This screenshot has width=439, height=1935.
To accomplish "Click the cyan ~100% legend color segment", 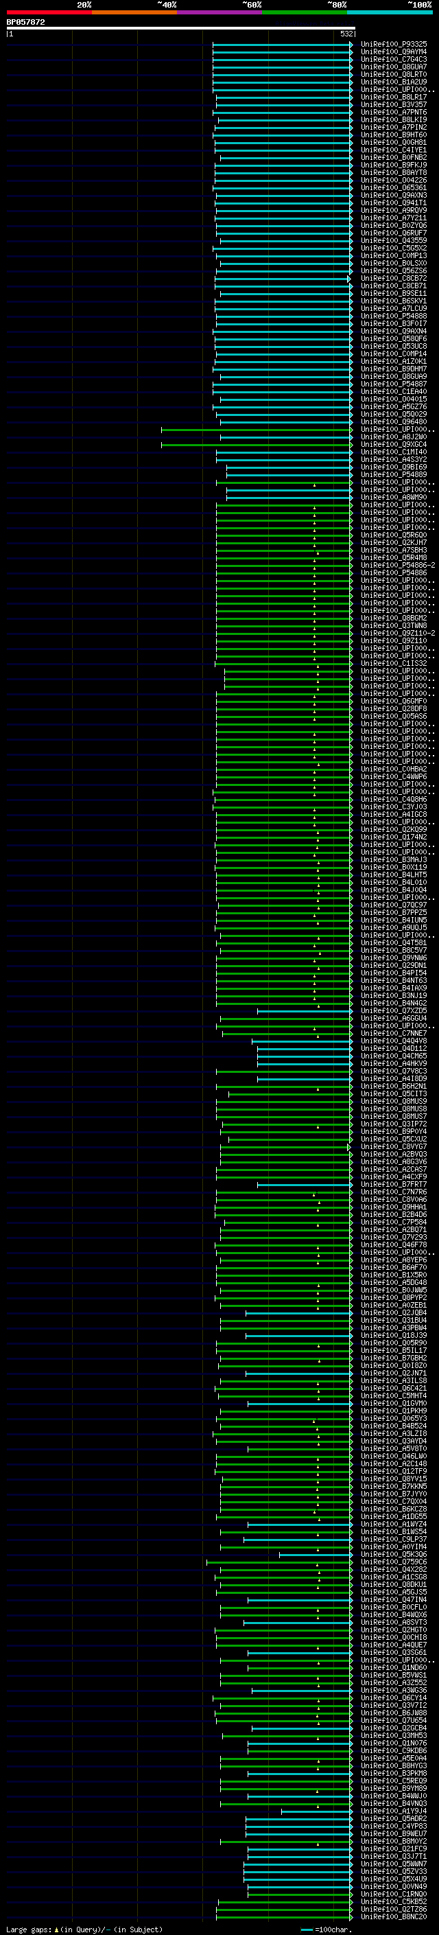I will pyautogui.click(x=390, y=12).
